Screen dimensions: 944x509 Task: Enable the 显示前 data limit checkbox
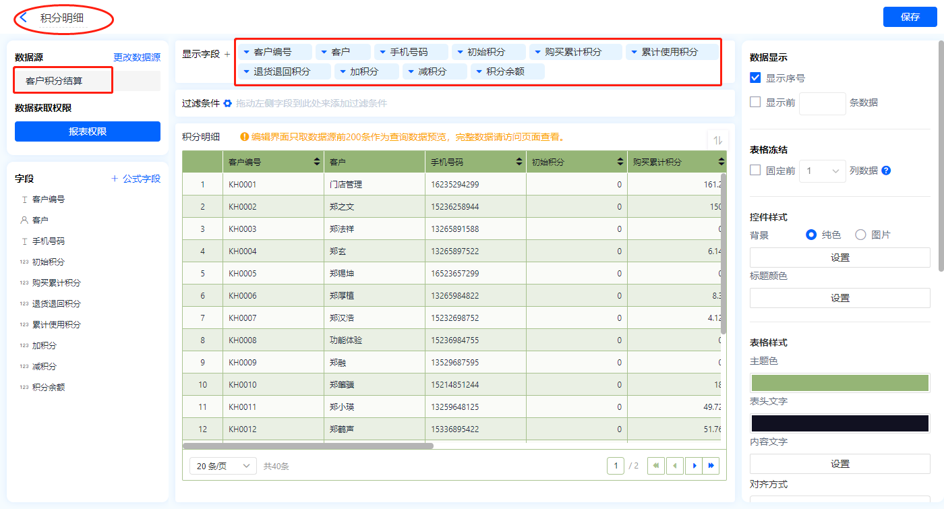[x=756, y=102]
